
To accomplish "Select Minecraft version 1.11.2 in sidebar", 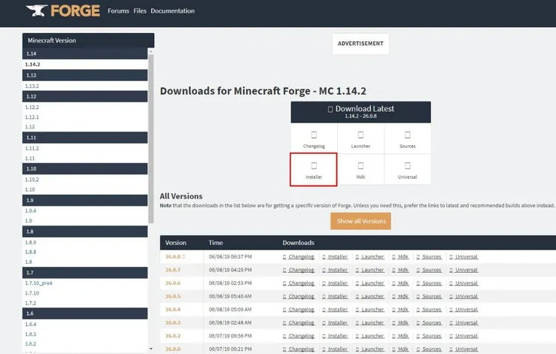I will (x=32, y=149).
